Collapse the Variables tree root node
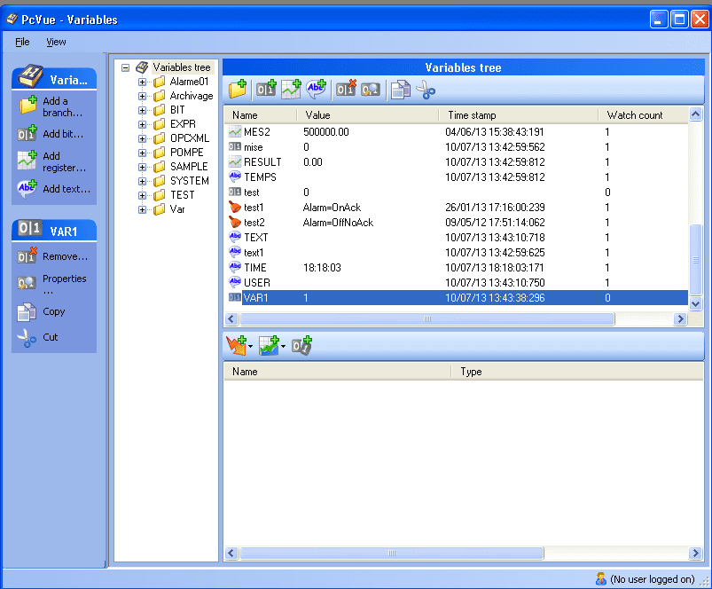Screen dimensions: 712x589 coord(125,67)
